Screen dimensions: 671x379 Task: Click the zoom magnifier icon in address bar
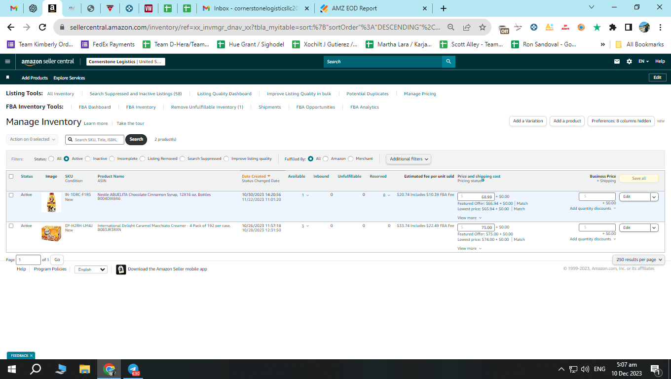(451, 27)
